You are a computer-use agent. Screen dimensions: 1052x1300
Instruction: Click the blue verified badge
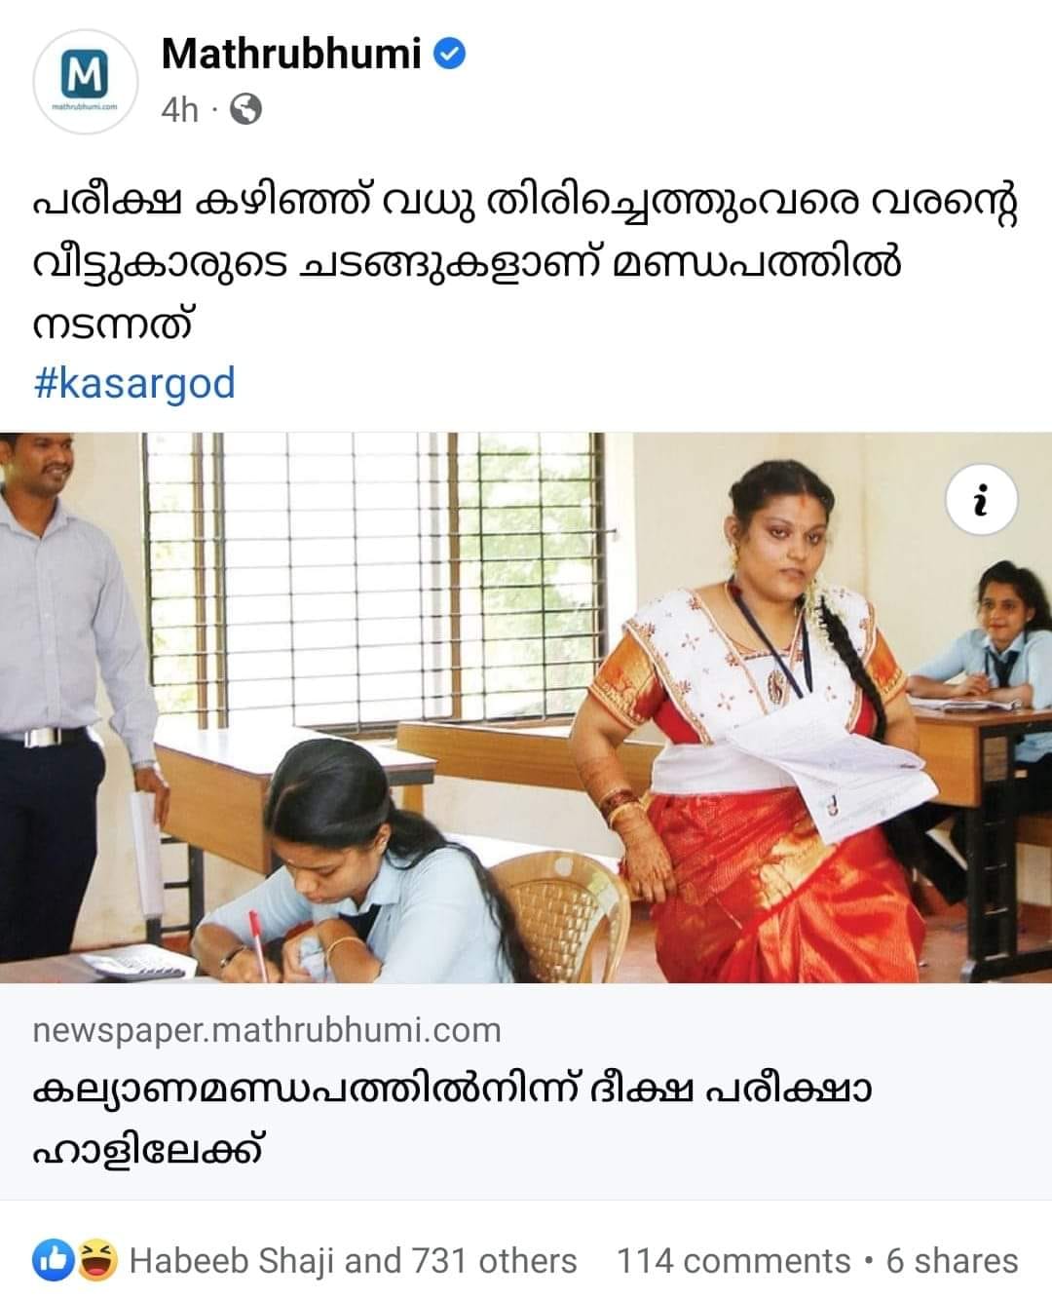(448, 55)
